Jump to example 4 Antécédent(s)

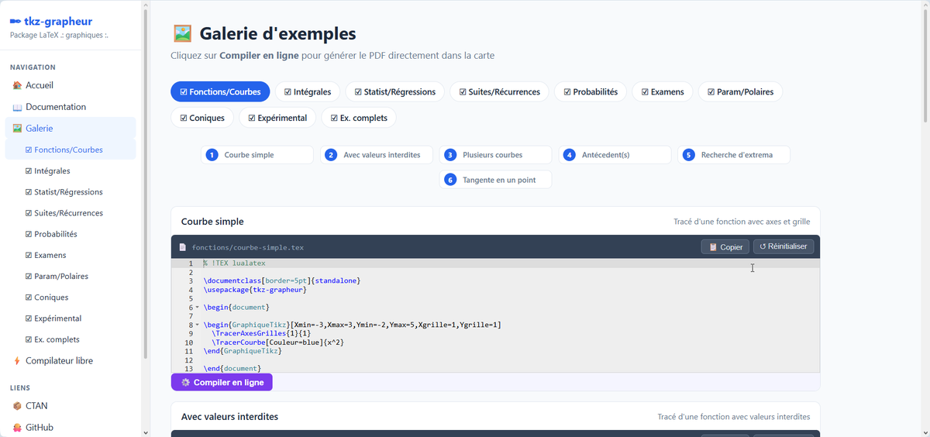[x=615, y=155]
